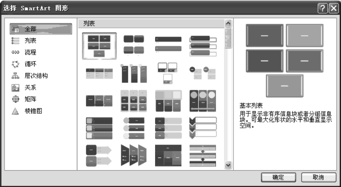Select the 列表 category
Image resolution: width=341 pixels, height=187 pixels.
click(30, 40)
